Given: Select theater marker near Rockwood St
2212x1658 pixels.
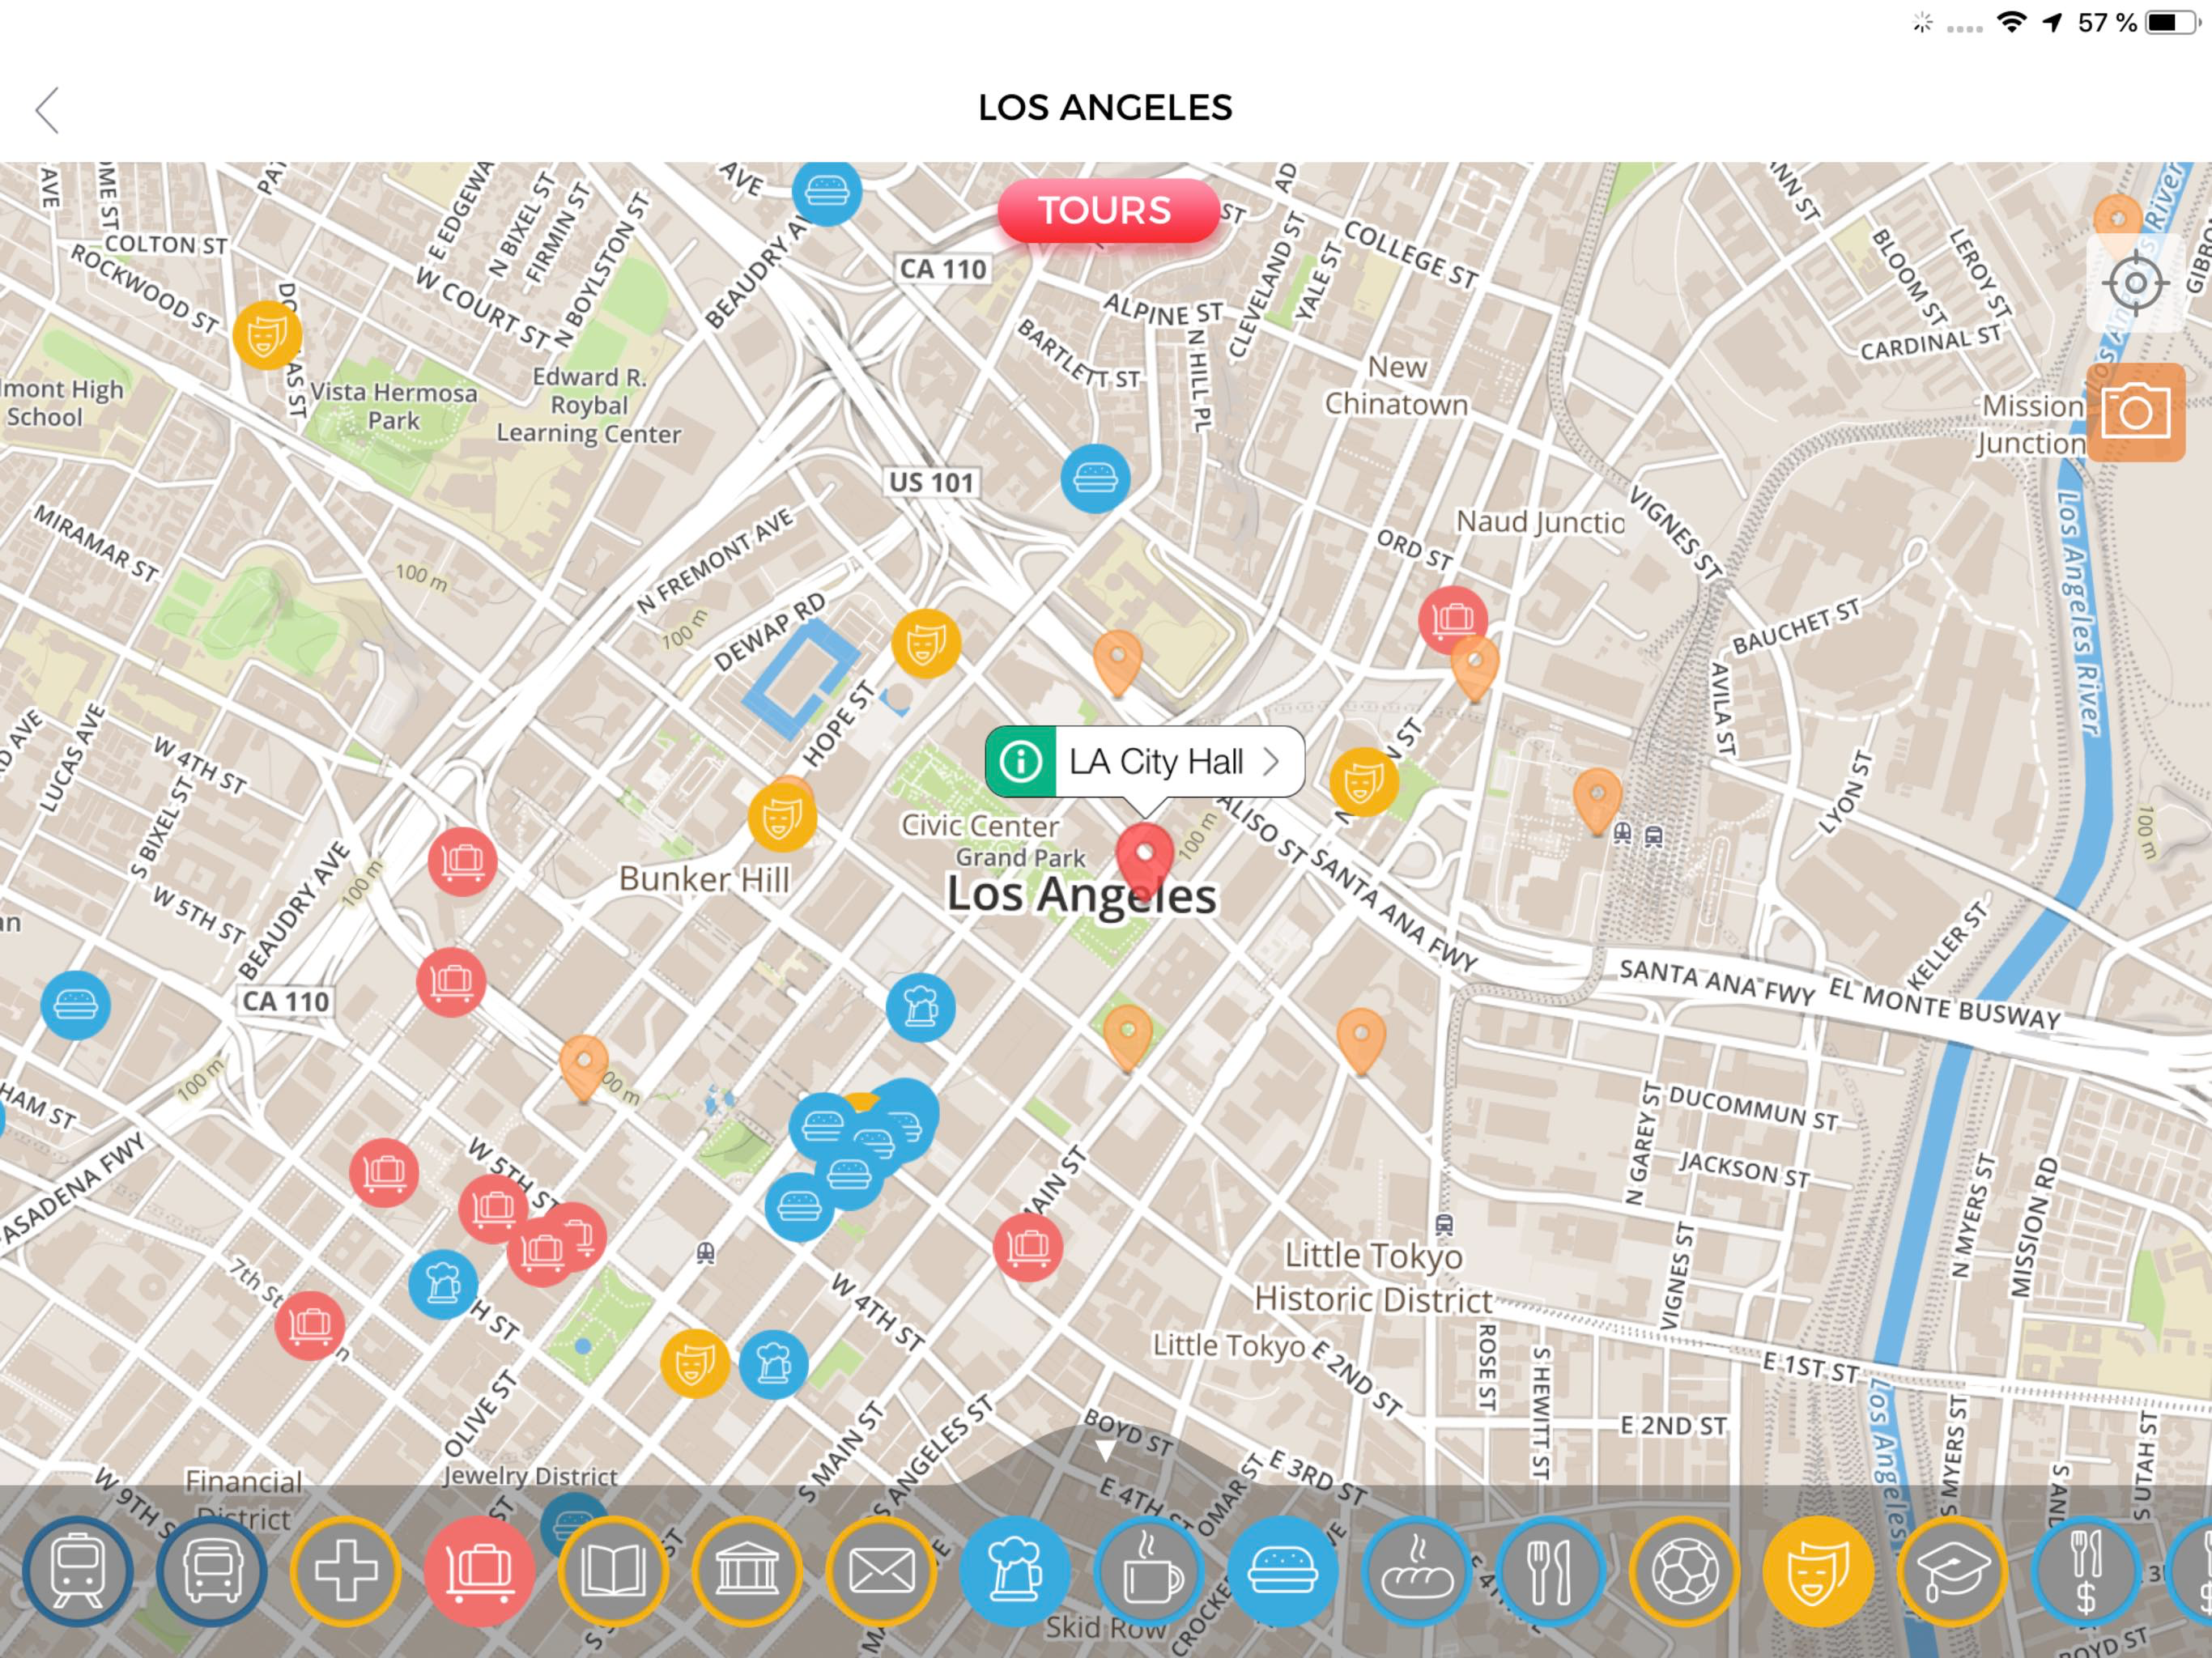Looking at the screenshot, I should tap(267, 335).
